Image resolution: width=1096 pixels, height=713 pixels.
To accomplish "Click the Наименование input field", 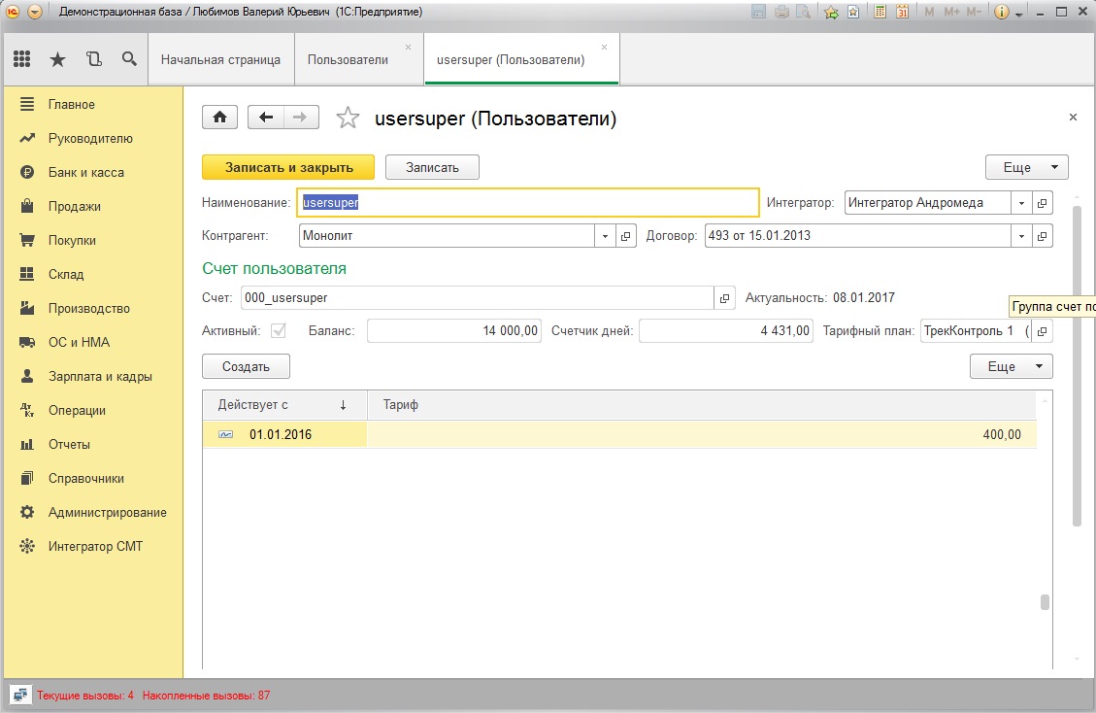I will [528, 203].
